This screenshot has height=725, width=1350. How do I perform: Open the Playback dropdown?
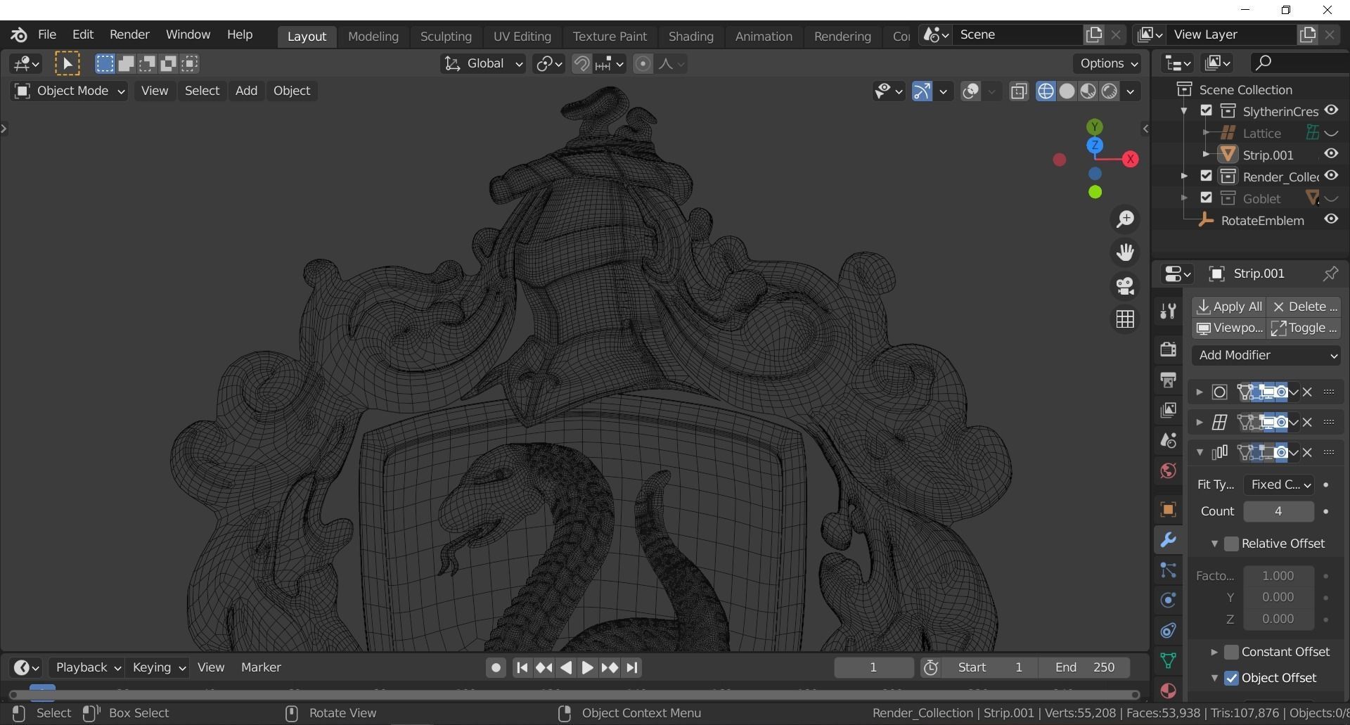click(87, 667)
